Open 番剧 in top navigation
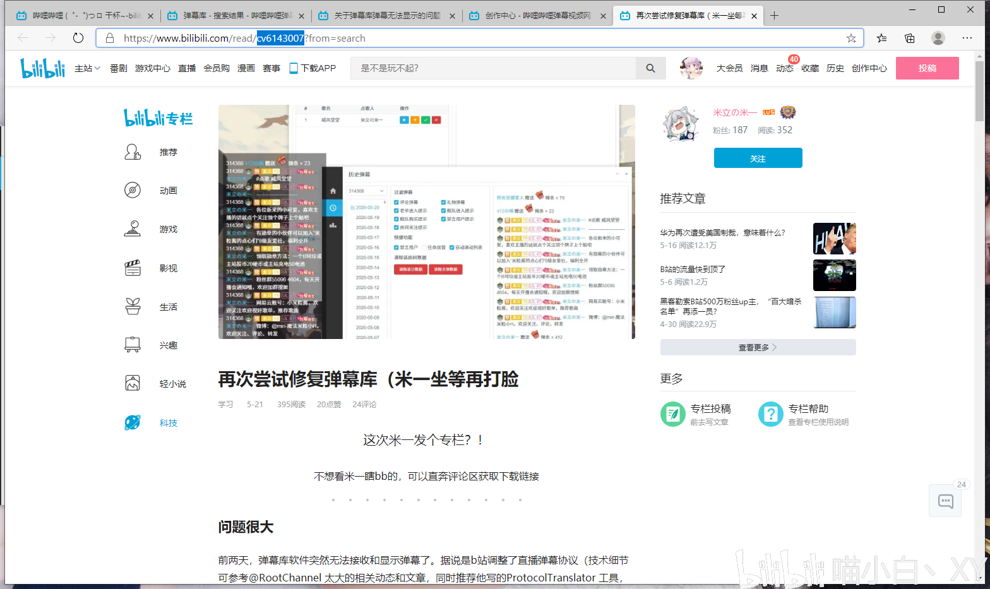This screenshot has width=990, height=589. point(119,68)
